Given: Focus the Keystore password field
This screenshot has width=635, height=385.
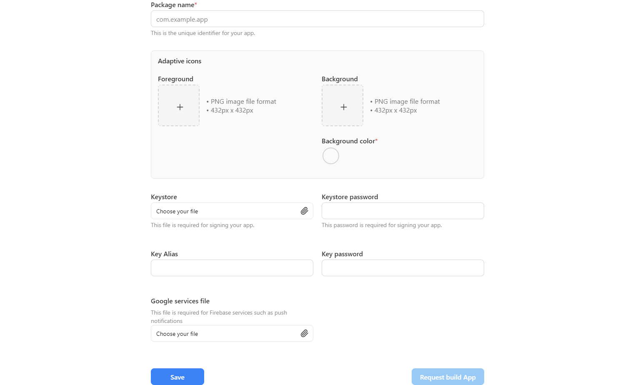Looking at the screenshot, I should click(x=402, y=211).
